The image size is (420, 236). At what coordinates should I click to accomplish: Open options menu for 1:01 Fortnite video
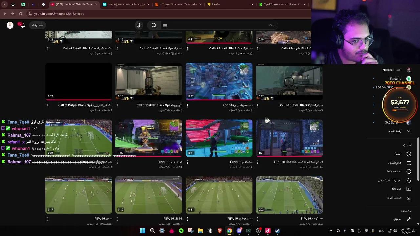tap(258, 162)
